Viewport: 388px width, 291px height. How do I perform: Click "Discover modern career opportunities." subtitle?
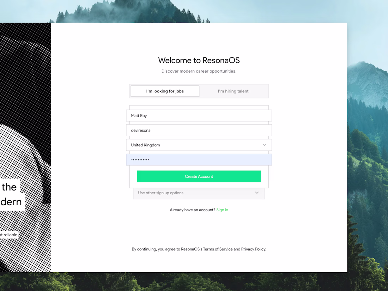coord(199,71)
